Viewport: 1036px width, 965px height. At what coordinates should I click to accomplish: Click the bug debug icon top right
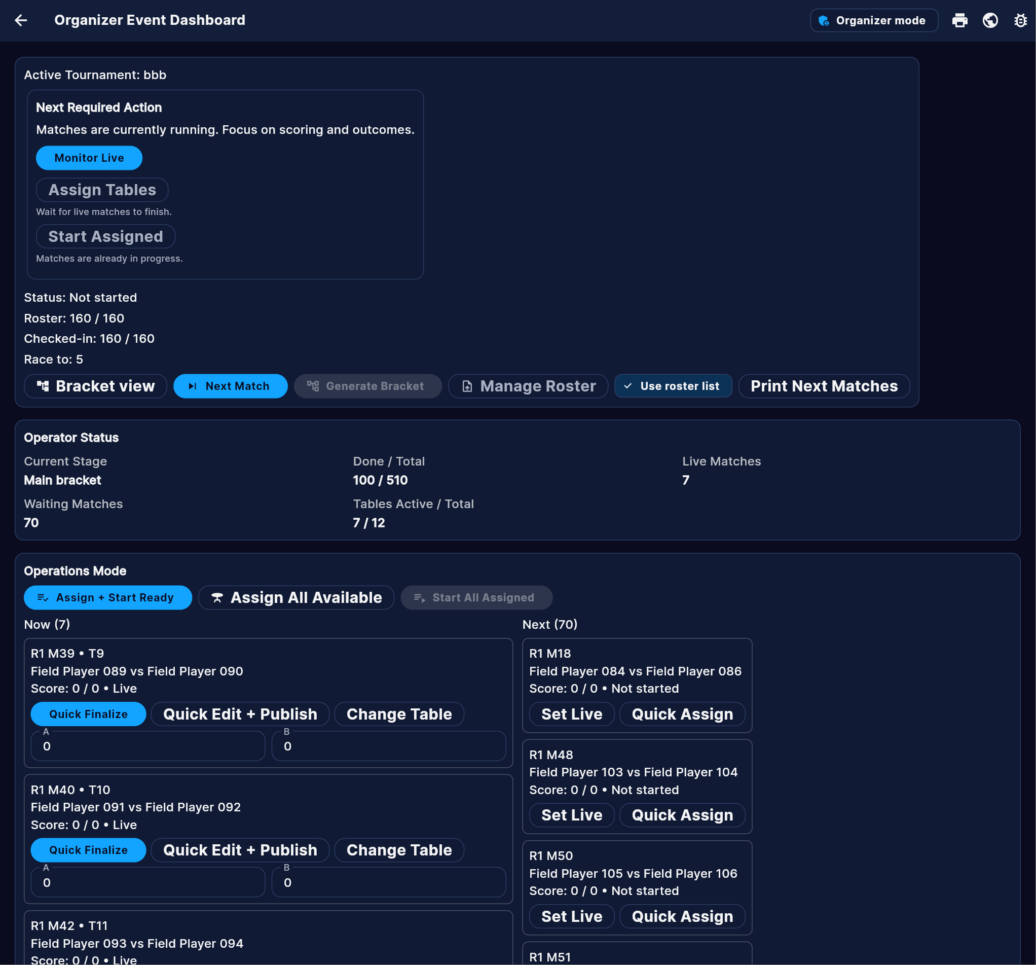click(1020, 20)
